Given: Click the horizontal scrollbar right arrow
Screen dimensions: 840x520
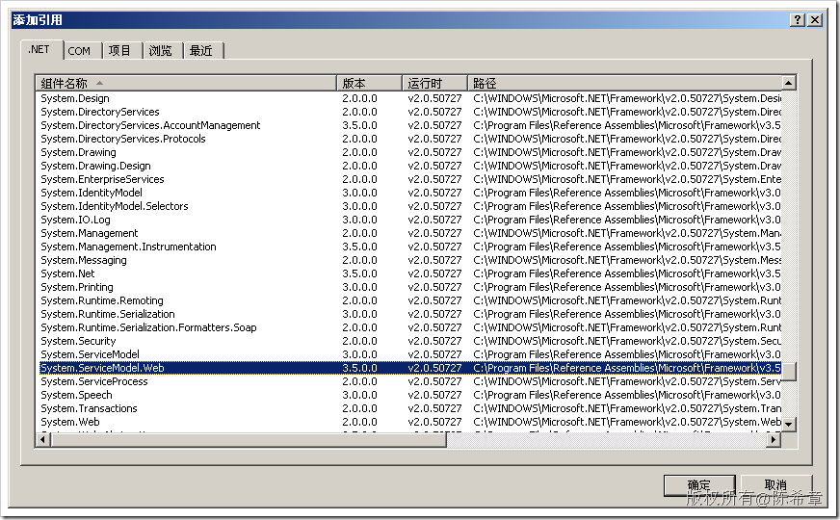Looking at the screenshot, I should pyautogui.click(x=773, y=440).
